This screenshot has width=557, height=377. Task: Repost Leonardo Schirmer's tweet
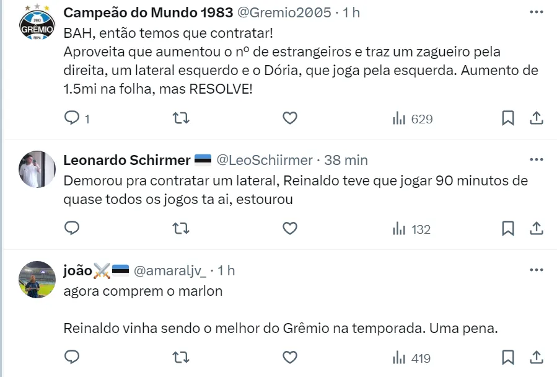[180, 229]
